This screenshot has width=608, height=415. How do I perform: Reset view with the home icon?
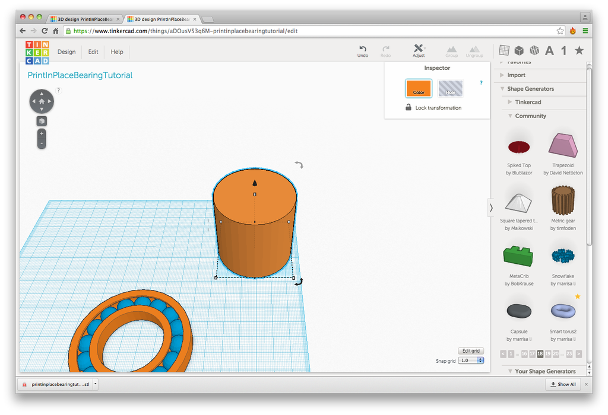pyautogui.click(x=42, y=101)
